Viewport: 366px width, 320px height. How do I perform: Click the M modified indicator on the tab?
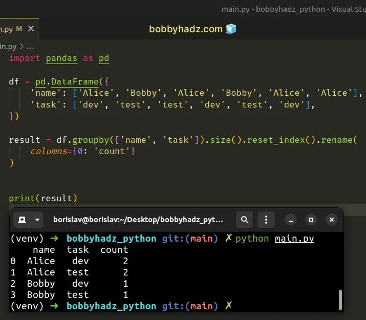(x=19, y=29)
